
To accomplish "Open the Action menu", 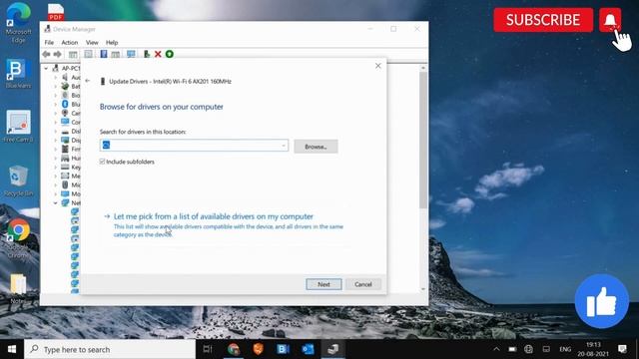I will 70,42.
